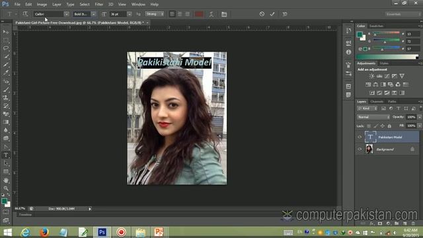
Task: Hide the Background layer
Action: click(x=360, y=149)
